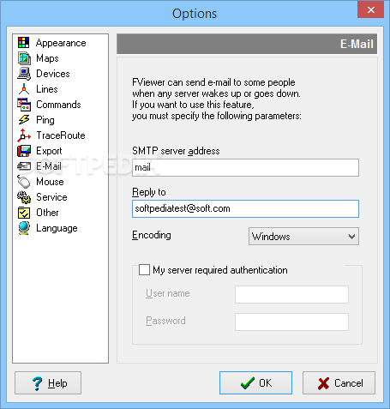Screen dimensions: 390x409
Task: Click the Language globe icon
Action: (24, 228)
